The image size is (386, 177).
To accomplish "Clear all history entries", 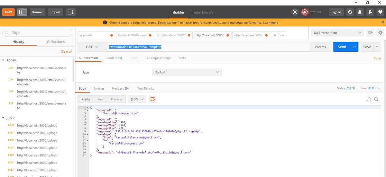I will click(67, 51).
